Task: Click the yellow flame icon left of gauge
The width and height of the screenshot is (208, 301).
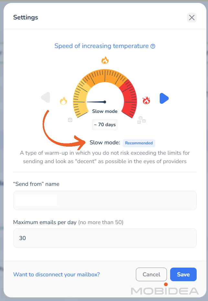Action: [63, 101]
